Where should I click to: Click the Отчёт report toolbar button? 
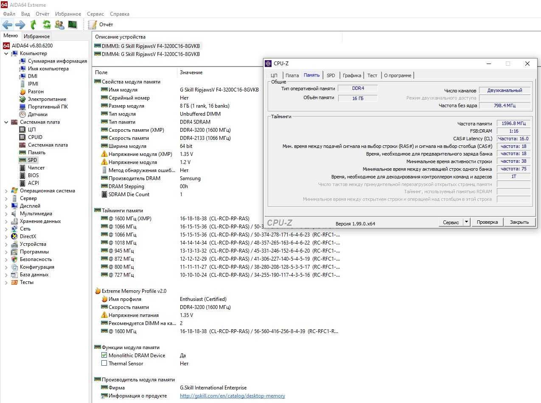[101, 25]
